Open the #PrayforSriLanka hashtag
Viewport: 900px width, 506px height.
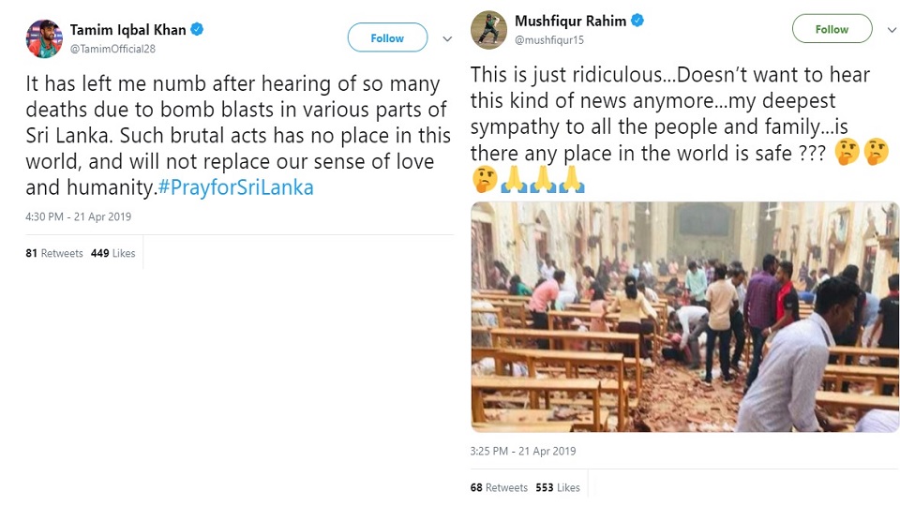(x=235, y=187)
